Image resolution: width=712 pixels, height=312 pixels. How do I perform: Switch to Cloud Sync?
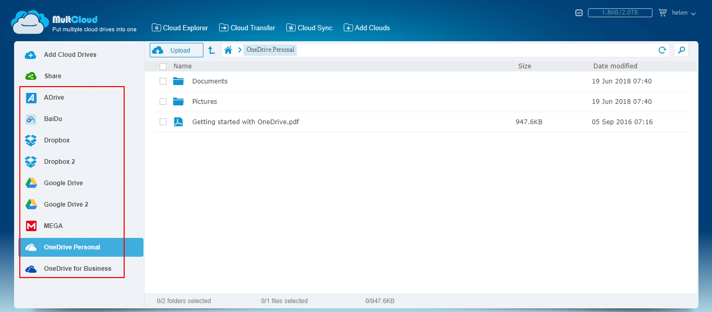click(x=309, y=28)
